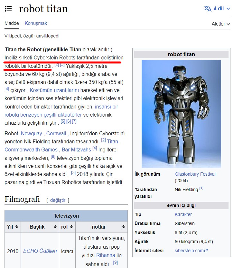Viewport: 234px width, 268px height.
Task: Click the Titan robot infobox image
Action: coord(181,114)
